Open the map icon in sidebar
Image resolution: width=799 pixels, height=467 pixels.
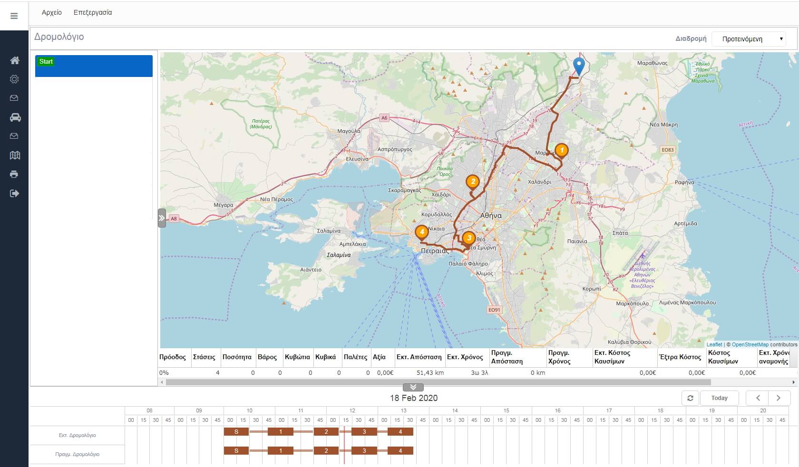pos(15,155)
